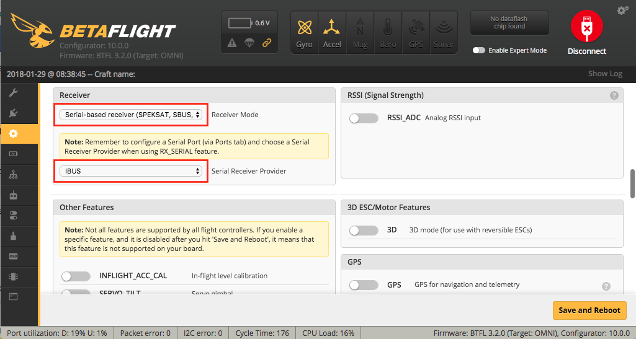This screenshot has height=339, width=636.
Task: Click the Disconnect label
Action: coord(586,51)
